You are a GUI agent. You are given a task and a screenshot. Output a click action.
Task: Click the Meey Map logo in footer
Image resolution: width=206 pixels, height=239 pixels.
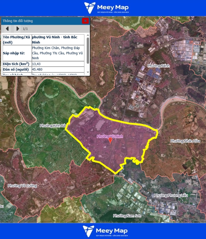click(103, 231)
